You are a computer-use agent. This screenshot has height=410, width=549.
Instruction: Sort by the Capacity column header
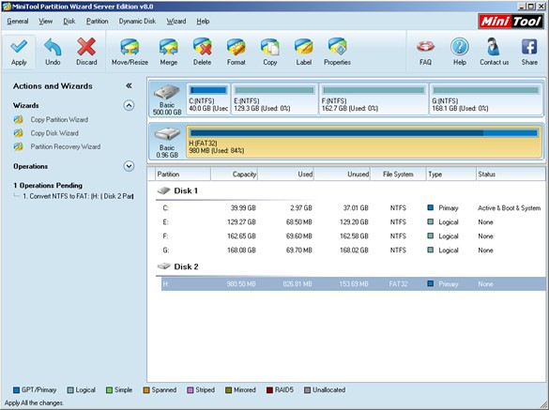tap(235, 174)
